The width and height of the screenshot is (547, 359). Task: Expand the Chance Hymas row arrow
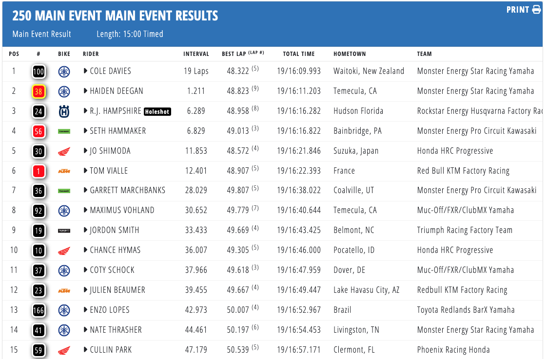tap(86, 251)
